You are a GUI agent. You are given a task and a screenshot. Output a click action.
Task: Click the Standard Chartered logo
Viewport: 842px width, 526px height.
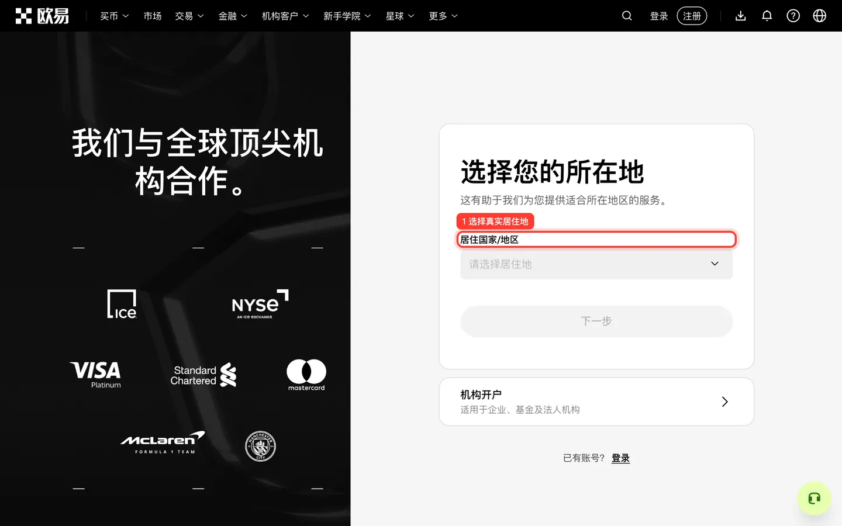(x=203, y=375)
